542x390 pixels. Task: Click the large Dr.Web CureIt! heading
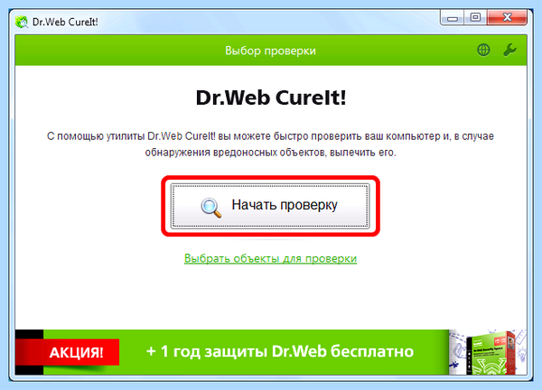[x=271, y=97]
